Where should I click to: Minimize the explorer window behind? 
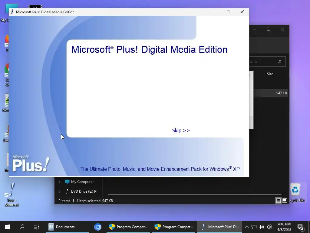(255, 29)
